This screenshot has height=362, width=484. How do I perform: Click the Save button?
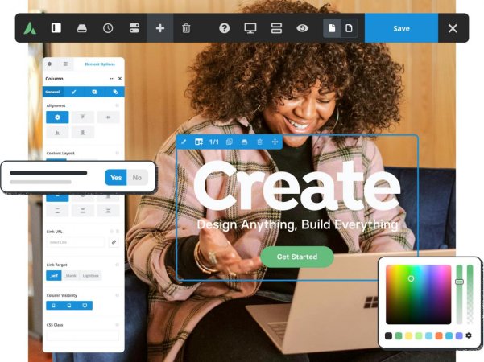pos(401,28)
